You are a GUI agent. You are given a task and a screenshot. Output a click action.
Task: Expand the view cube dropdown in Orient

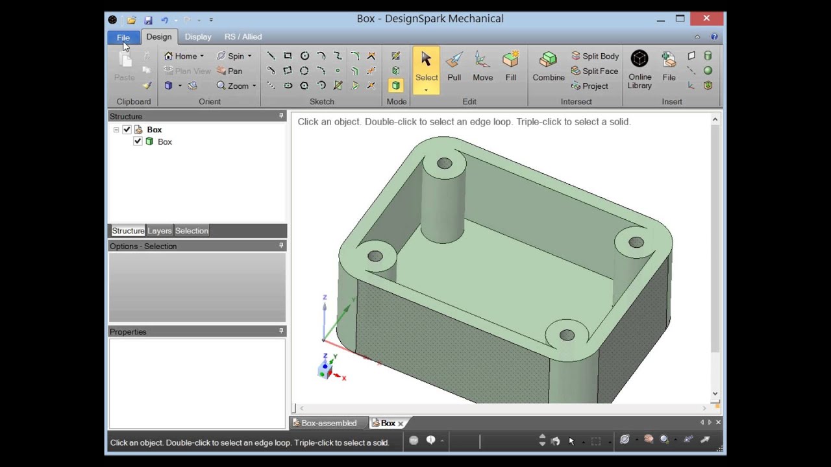click(180, 86)
